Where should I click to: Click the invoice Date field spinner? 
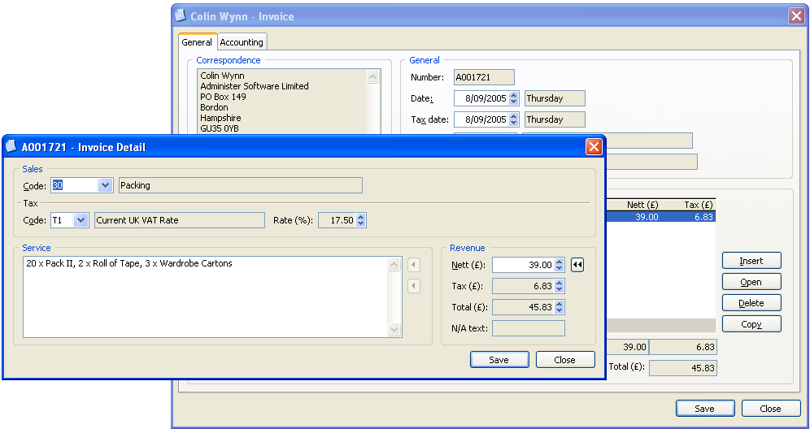pyautogui.click(x=513, y=98)
